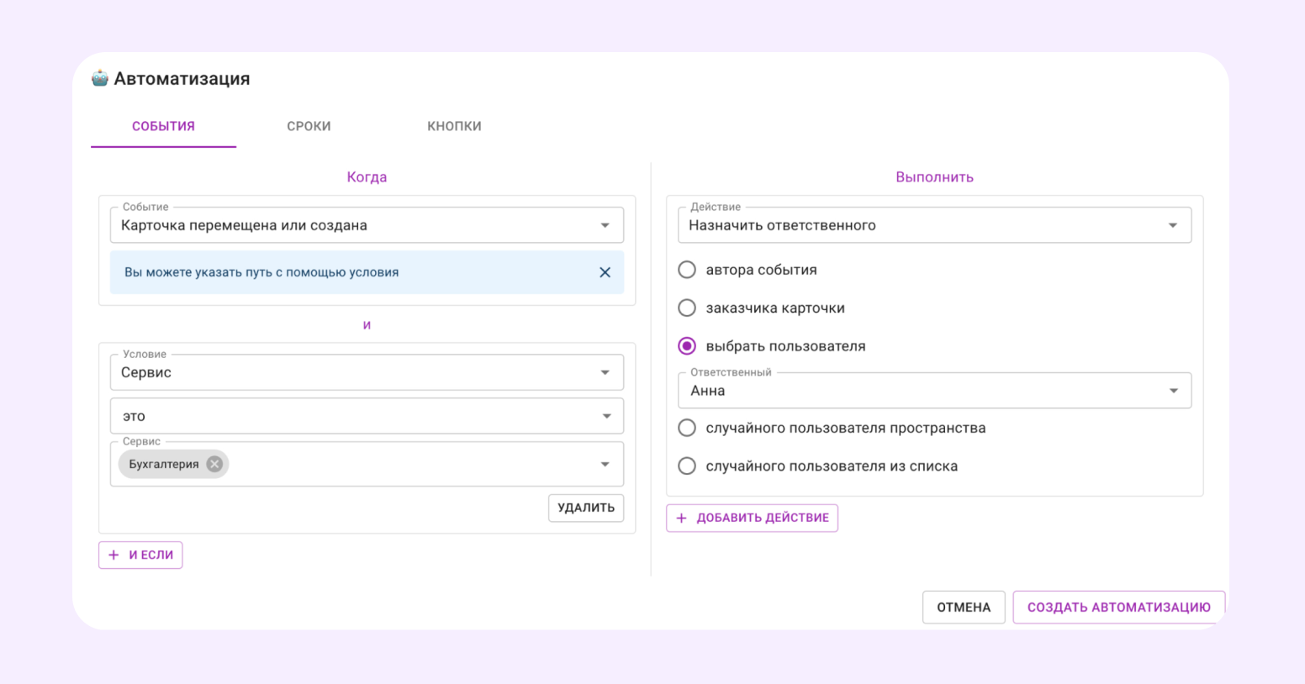Choose случайного пользователя из списка radio
This screenshot has width=1305, height=684.
click(x=687, y=466)
